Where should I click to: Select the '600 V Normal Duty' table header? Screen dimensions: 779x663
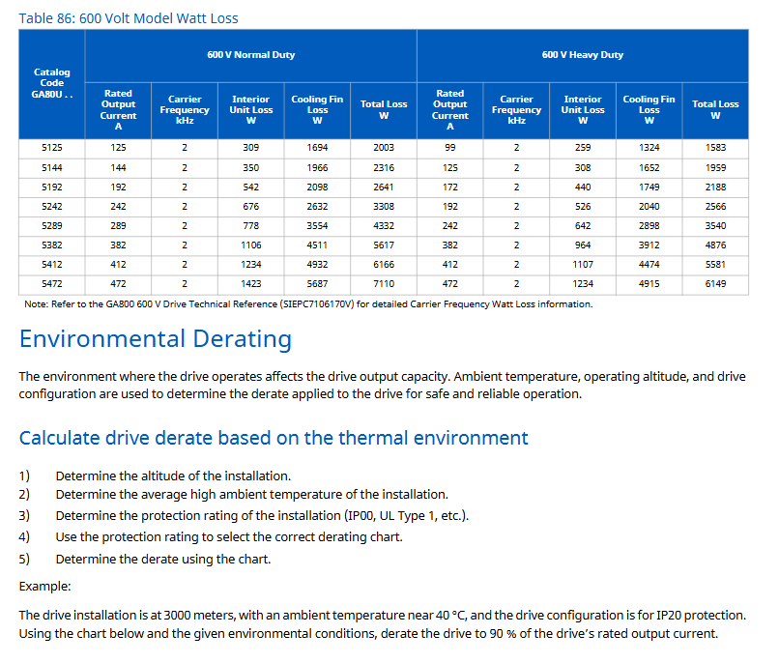tap(250, 55)
